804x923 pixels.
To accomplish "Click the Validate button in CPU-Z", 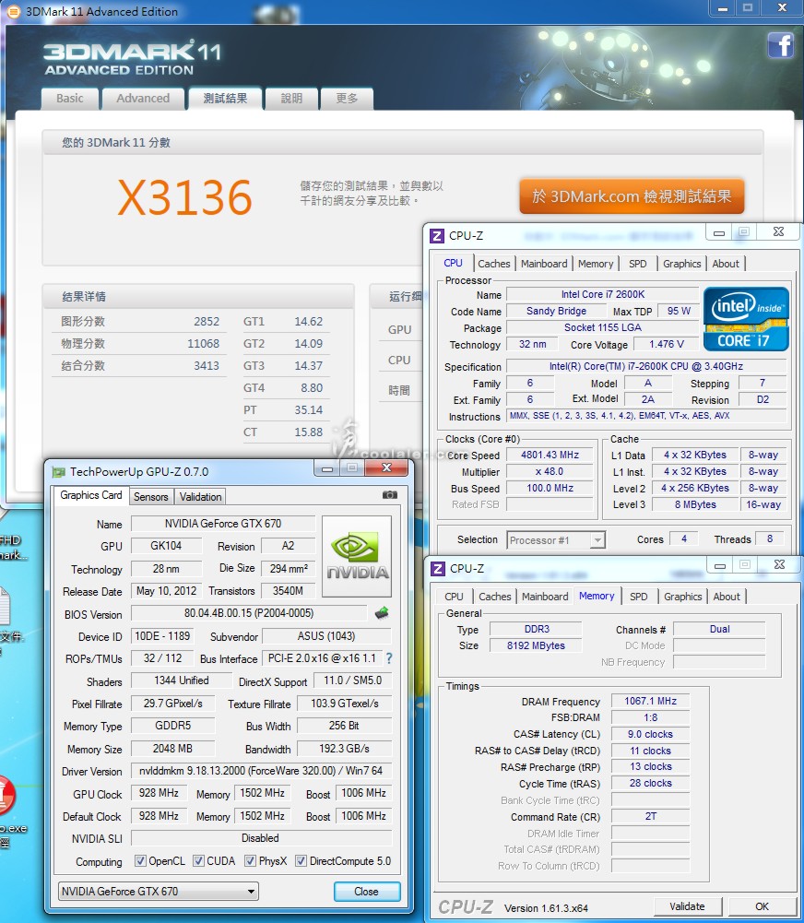I will [687, 906].
